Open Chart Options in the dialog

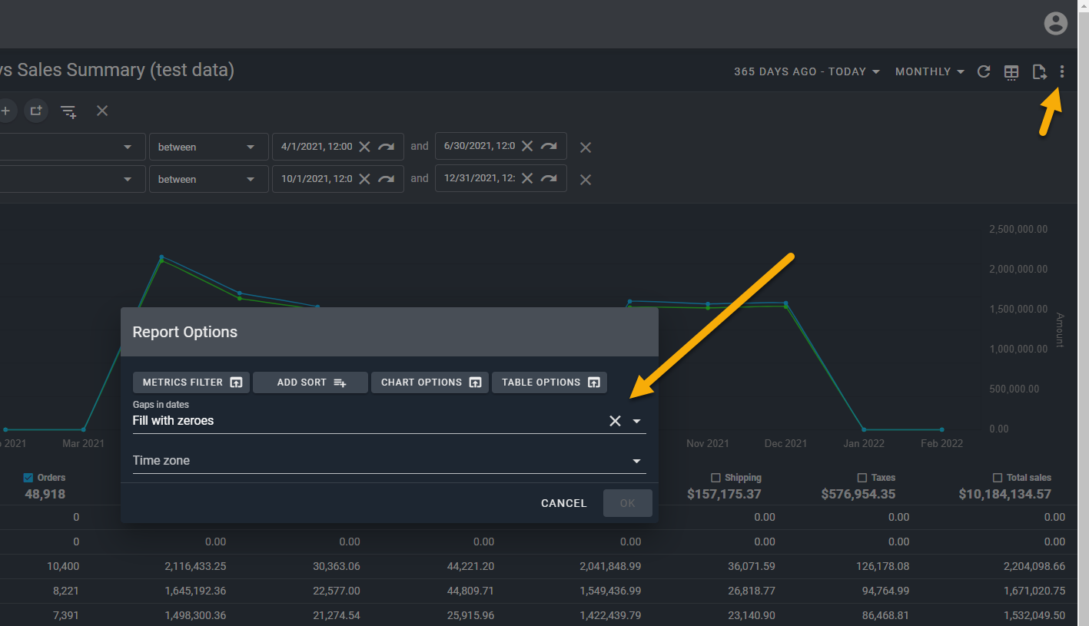click(x=430, y=383)
